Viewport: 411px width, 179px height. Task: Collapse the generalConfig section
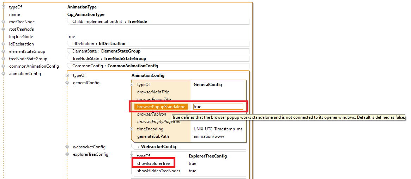67,83
